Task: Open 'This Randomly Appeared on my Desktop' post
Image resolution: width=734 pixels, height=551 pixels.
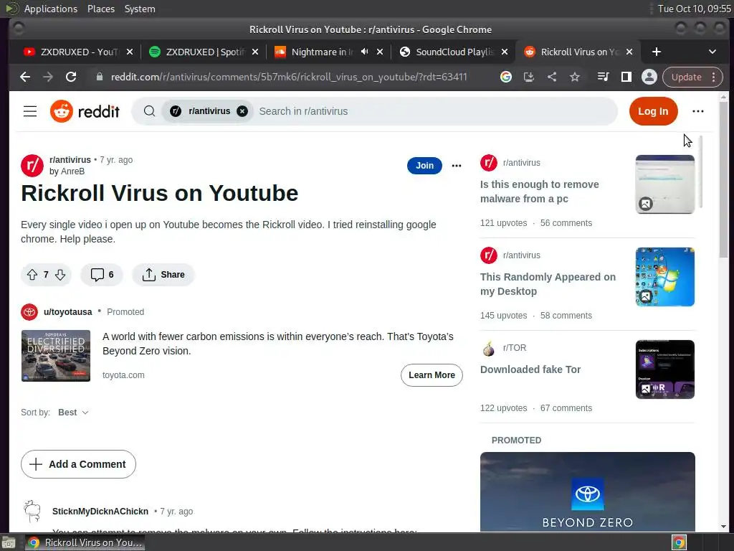Action: pos(548,284)
